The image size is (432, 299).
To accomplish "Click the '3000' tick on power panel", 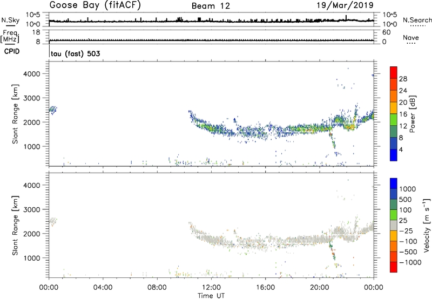I will tap(31, 98).
